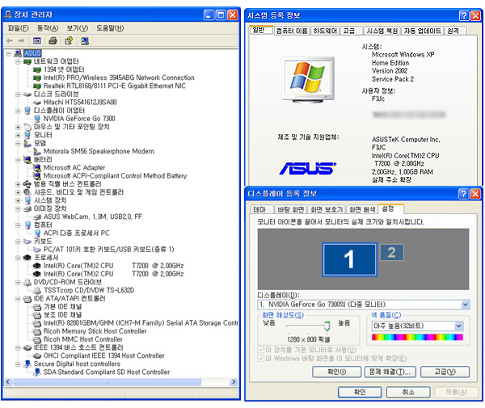The image size is (485, 408).
Task: Collapse the IDE ATA/ATAPI controllers category
Action: pyautogui.click(x=18, y=299)
